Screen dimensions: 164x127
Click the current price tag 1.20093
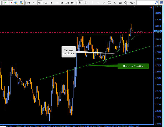click(x=158, y=31)
